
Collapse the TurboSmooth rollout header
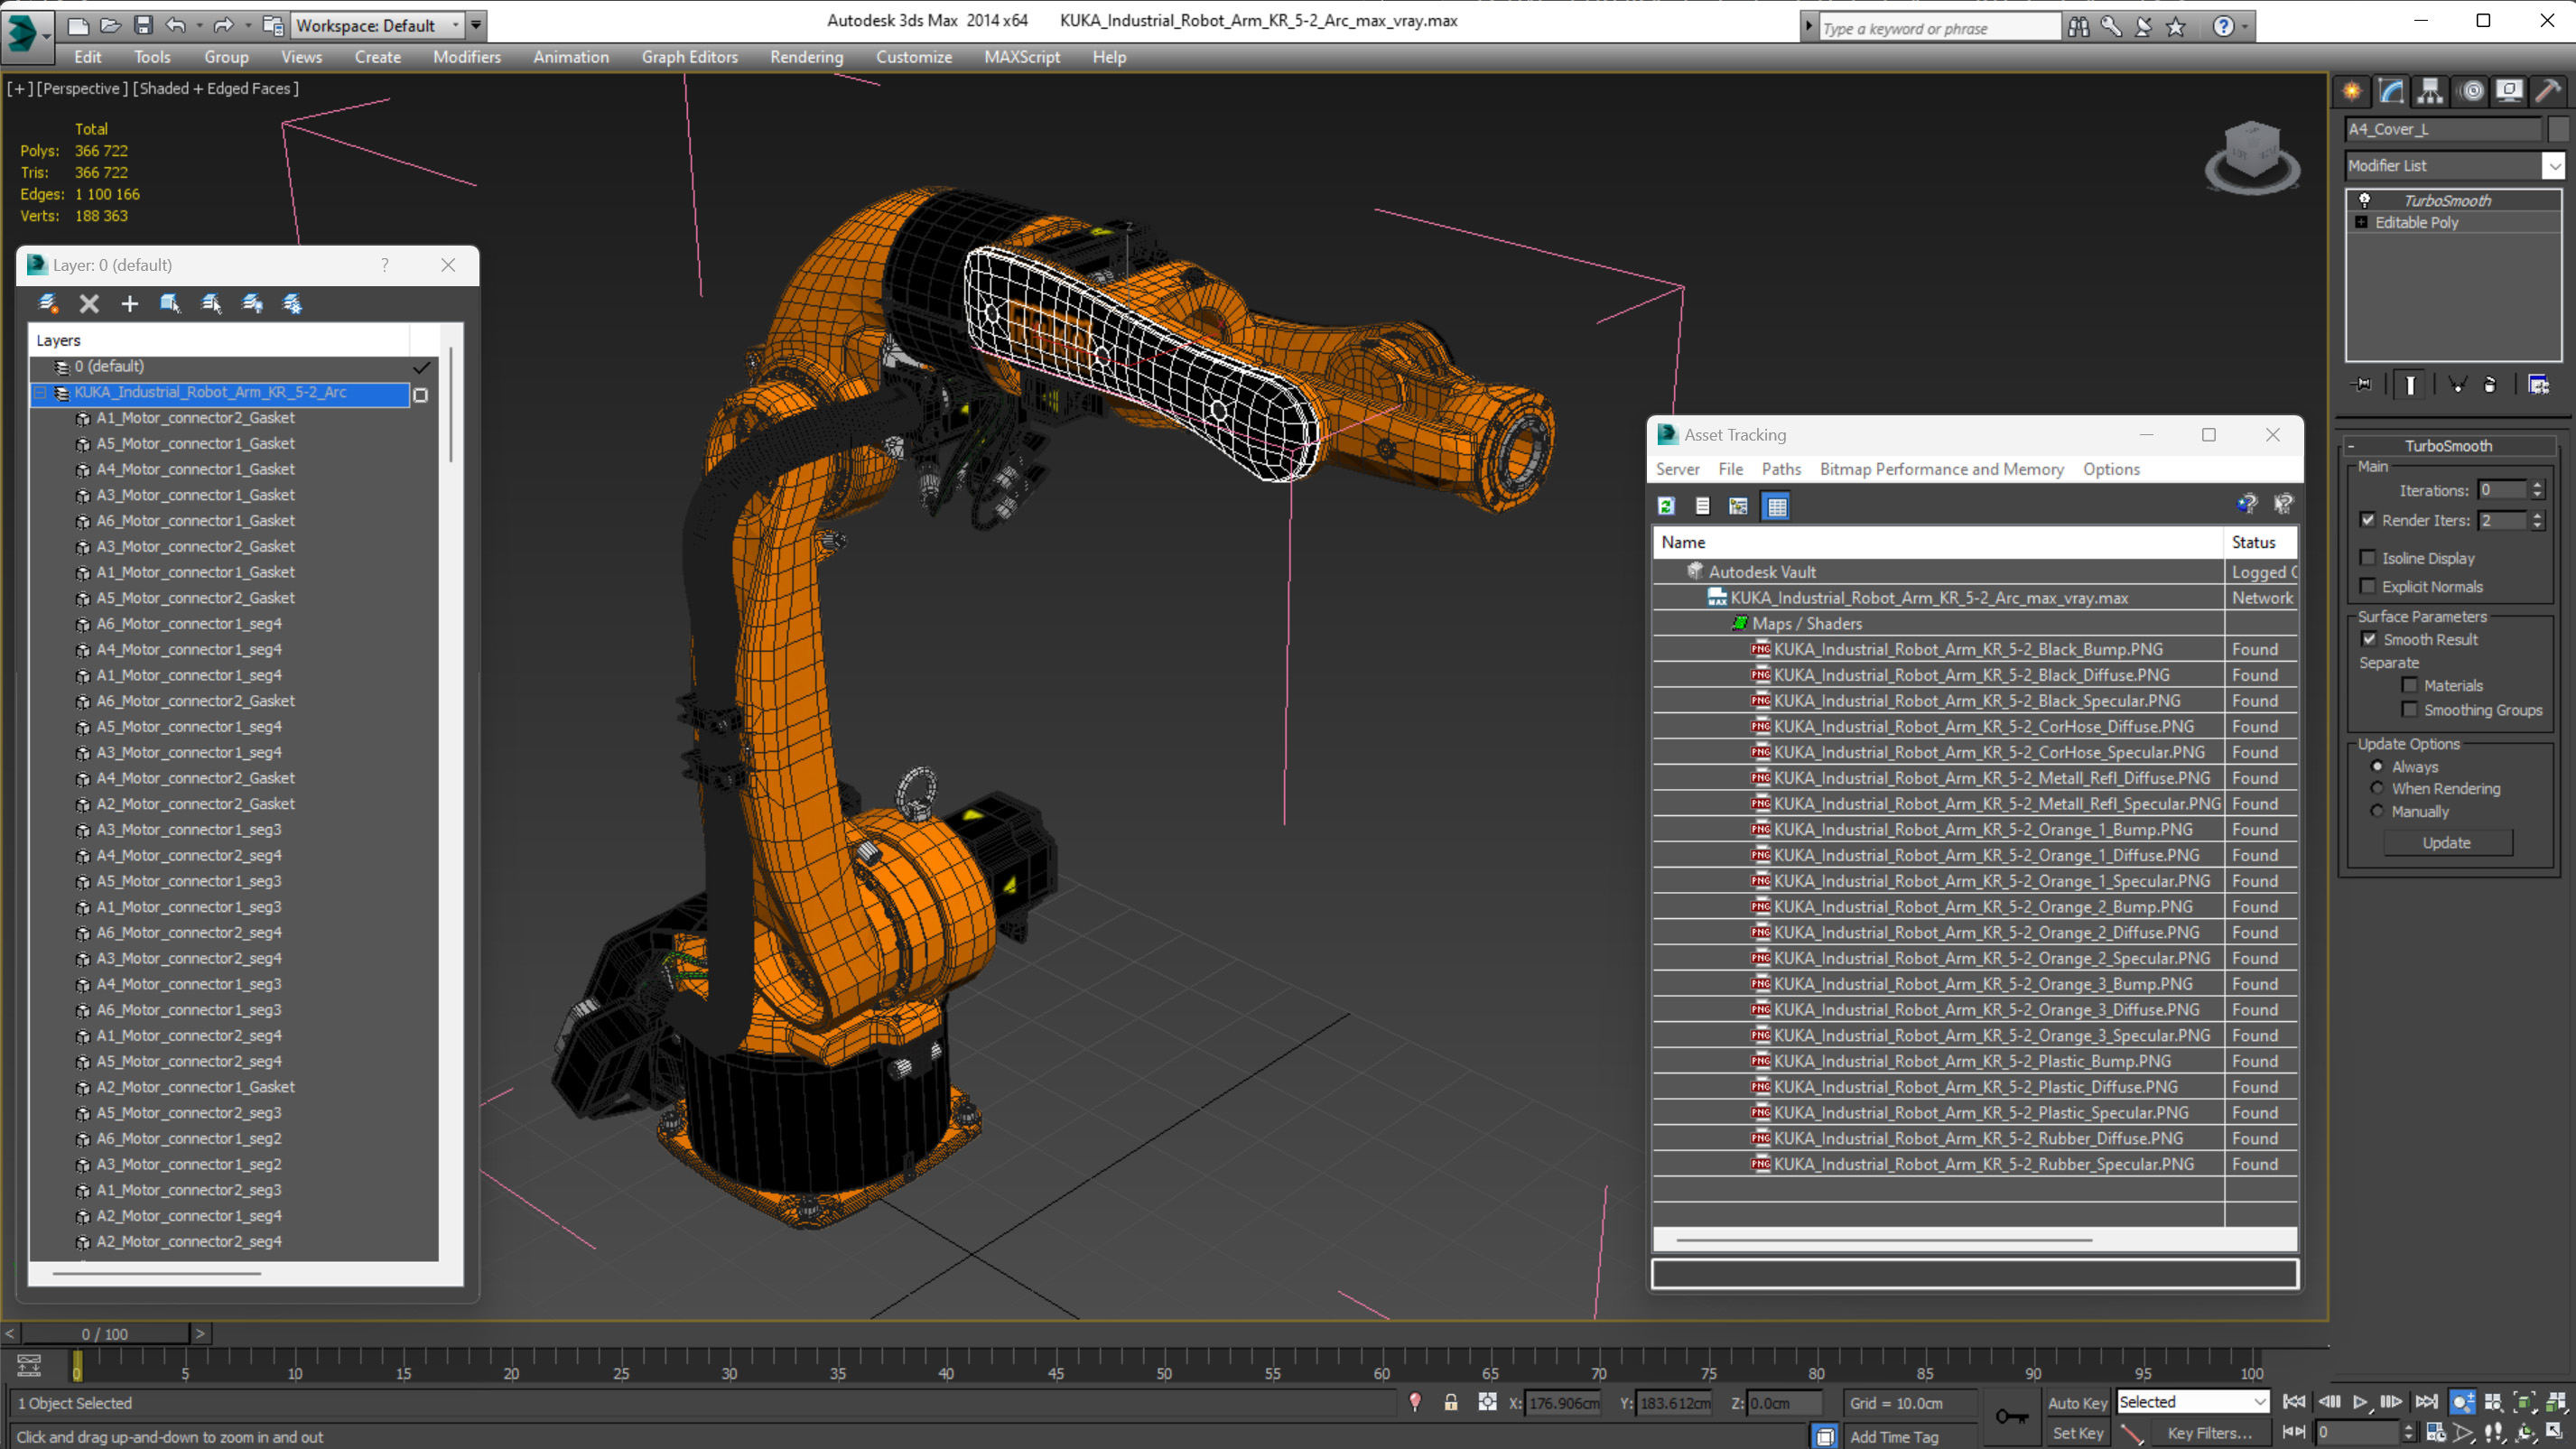click(2448, 446)
